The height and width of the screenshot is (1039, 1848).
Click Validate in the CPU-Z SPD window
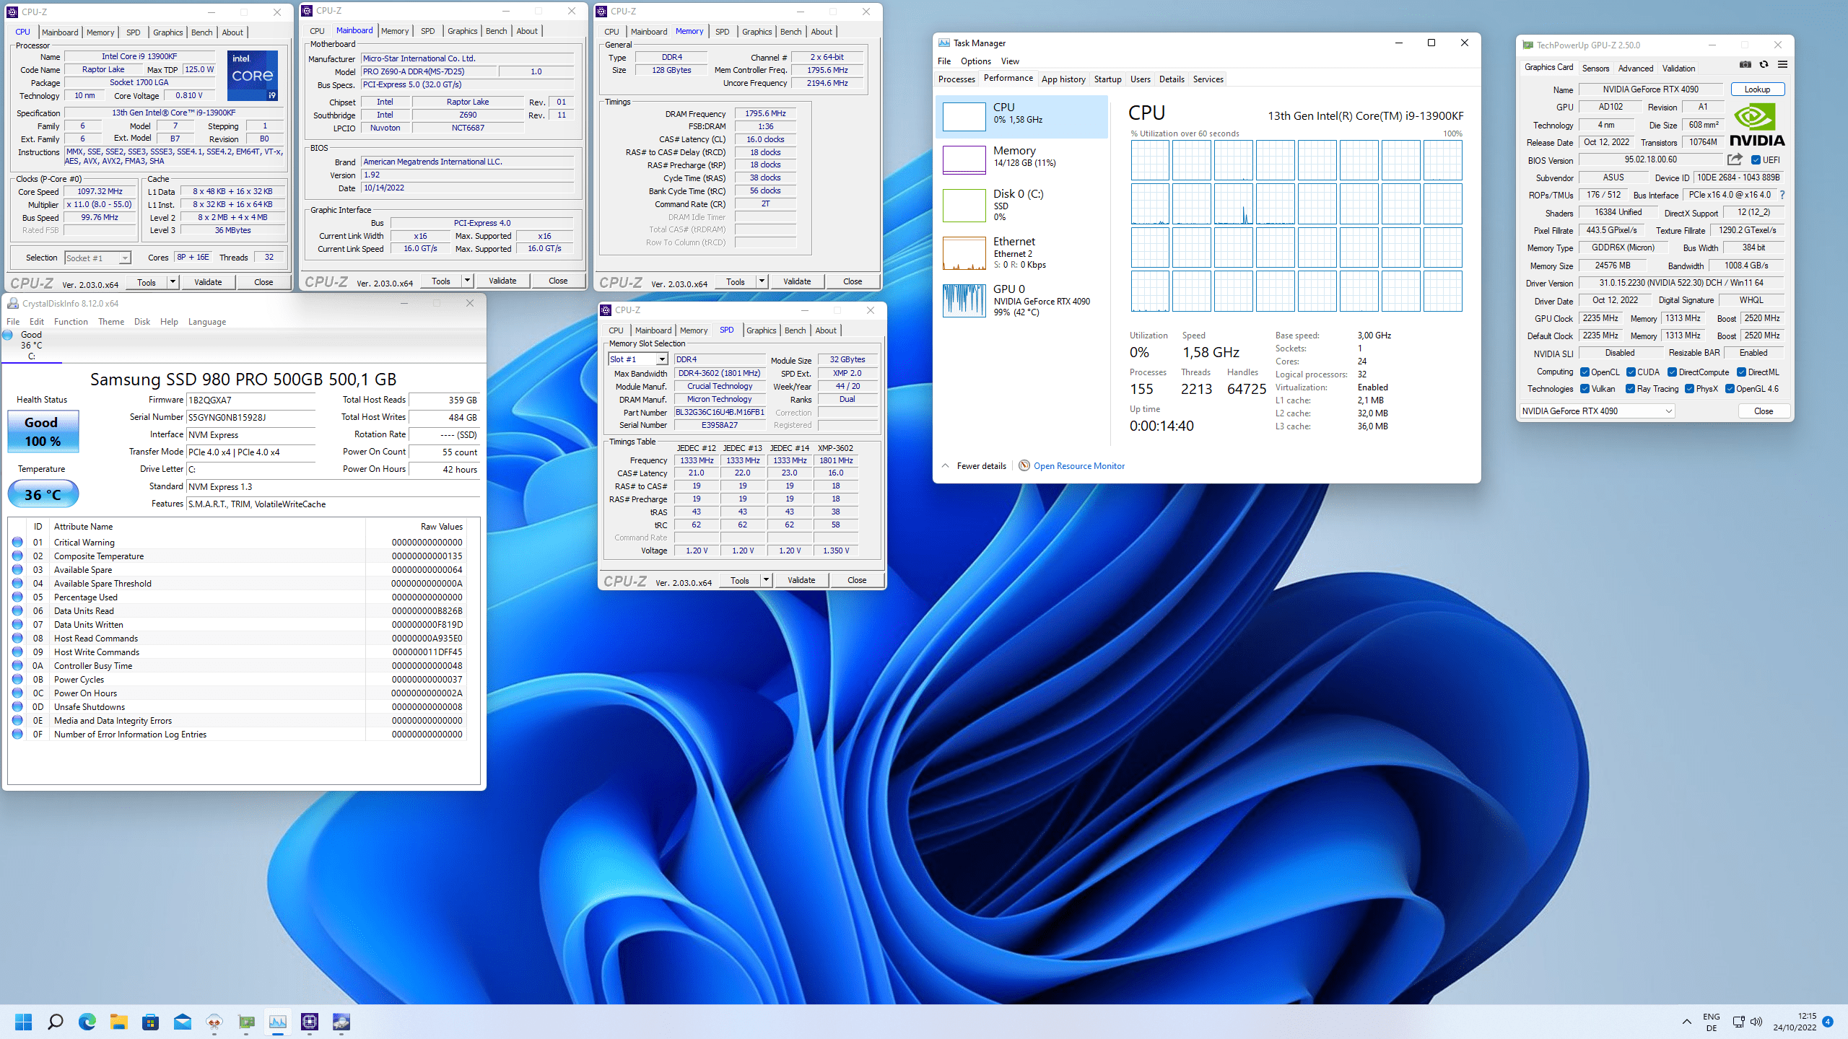801,580
